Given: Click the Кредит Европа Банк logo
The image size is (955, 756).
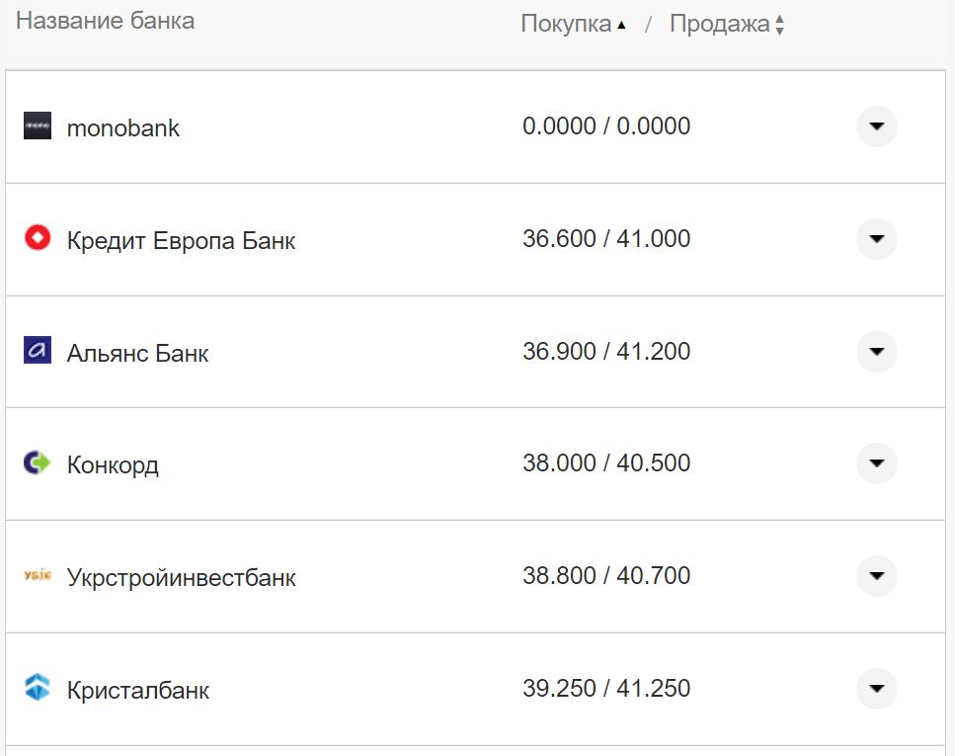Looking at the screenshot, I should tap(38, 238).
